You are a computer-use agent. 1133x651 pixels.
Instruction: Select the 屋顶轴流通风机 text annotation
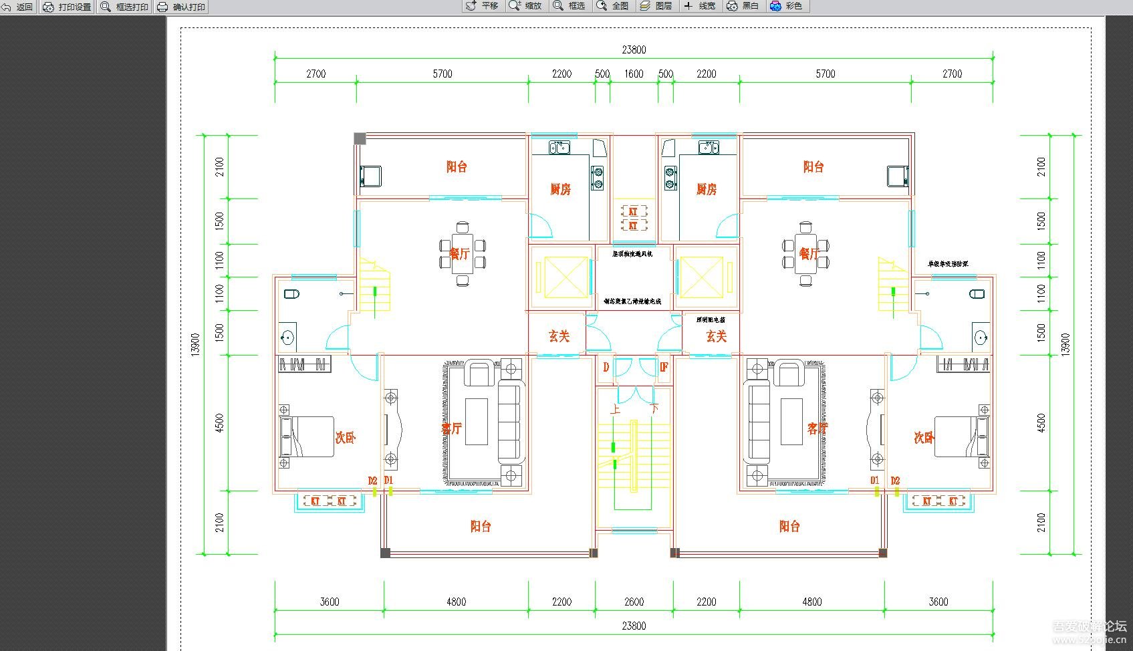click(632, 254)
